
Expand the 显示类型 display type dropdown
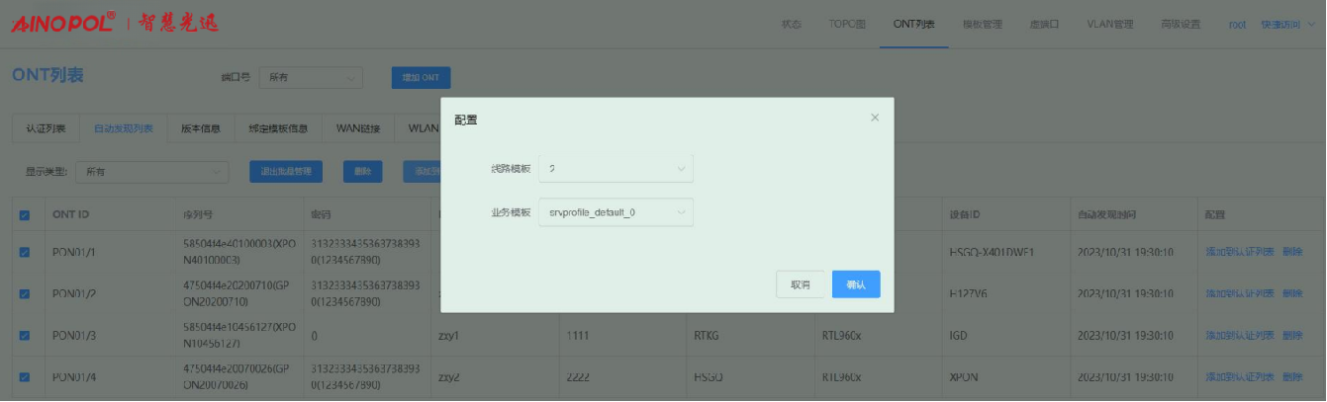pos(151,172)
